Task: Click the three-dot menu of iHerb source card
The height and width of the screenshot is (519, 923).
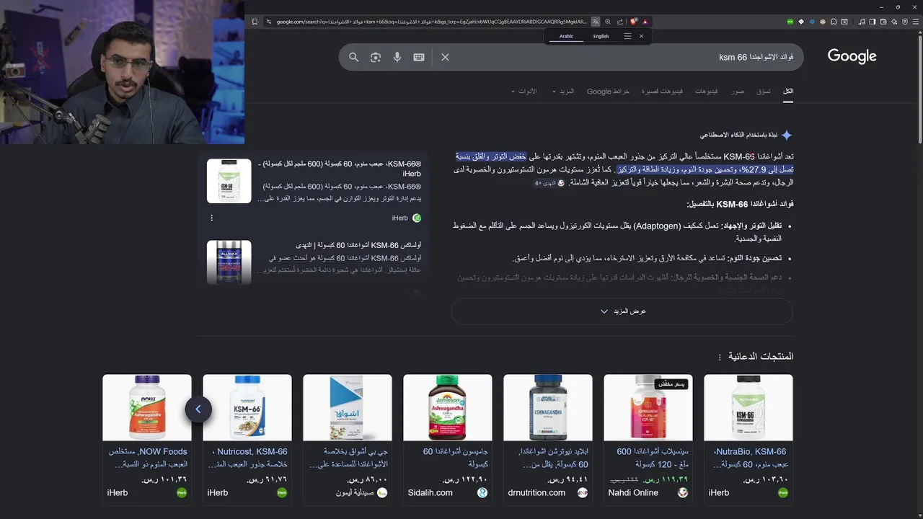Action: (x=211, y=218)
